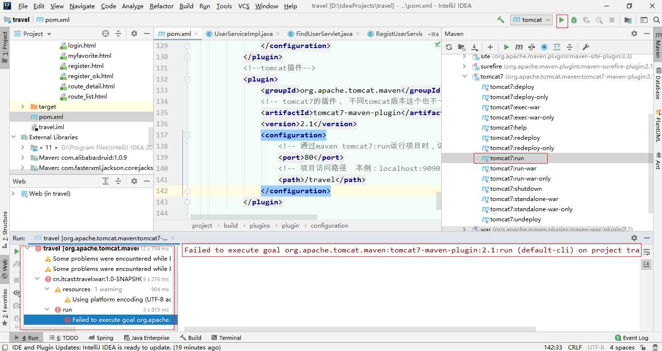Select tomcat7:shutdown goal in Maven tree
This screenshot has width=662, height=351.
(516, 188)
